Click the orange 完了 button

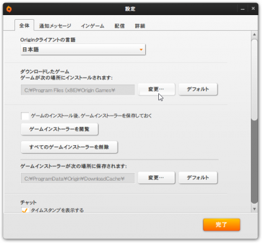221,225
